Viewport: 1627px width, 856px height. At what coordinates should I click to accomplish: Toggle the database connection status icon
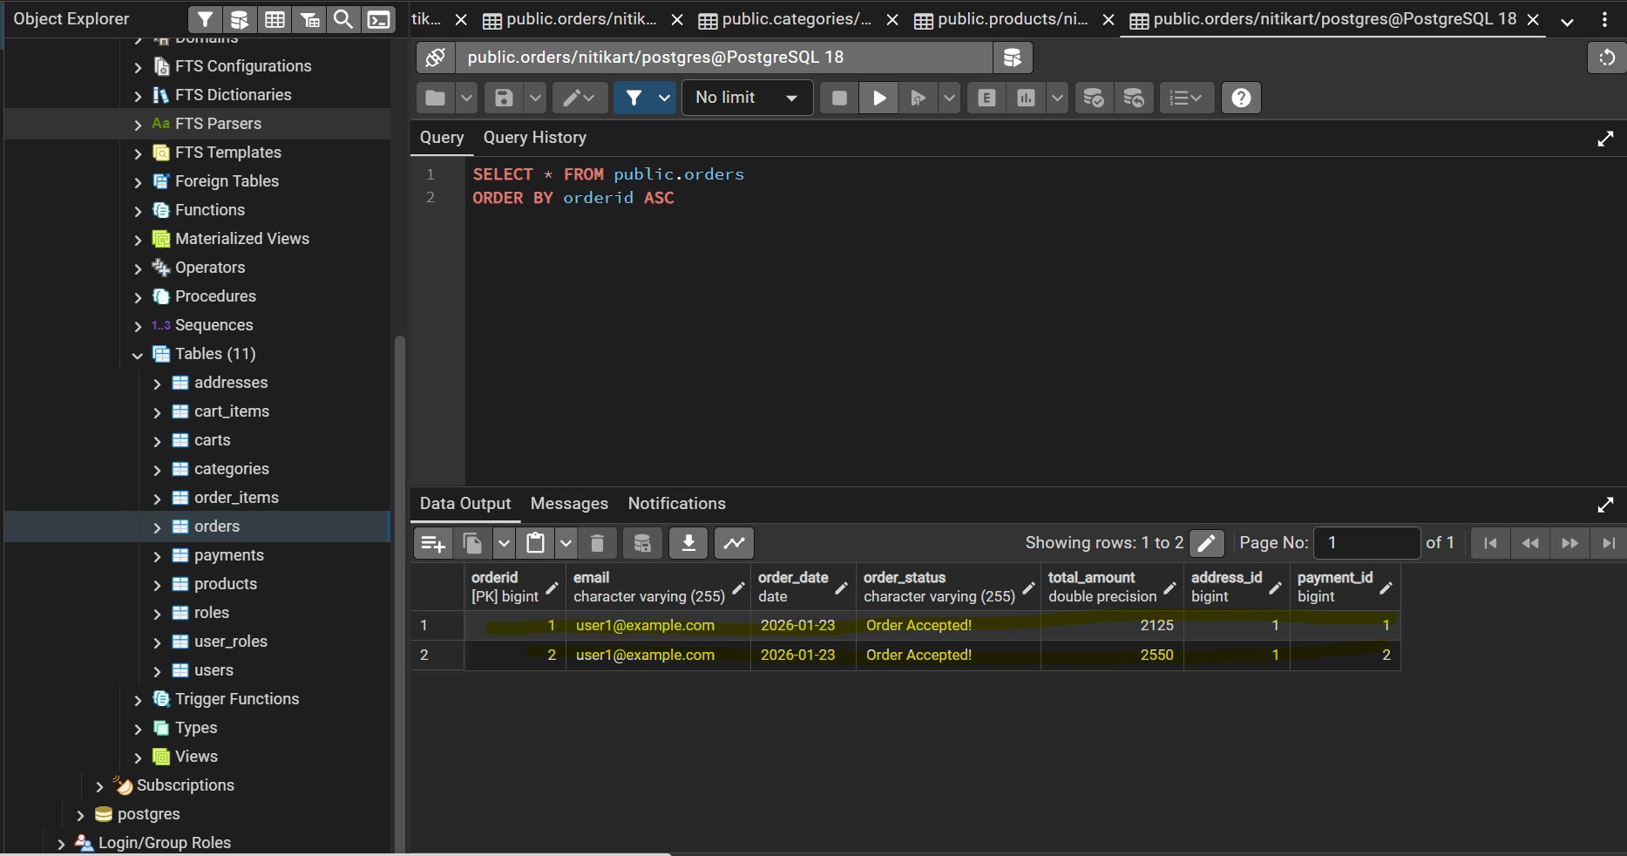[435, 58]
